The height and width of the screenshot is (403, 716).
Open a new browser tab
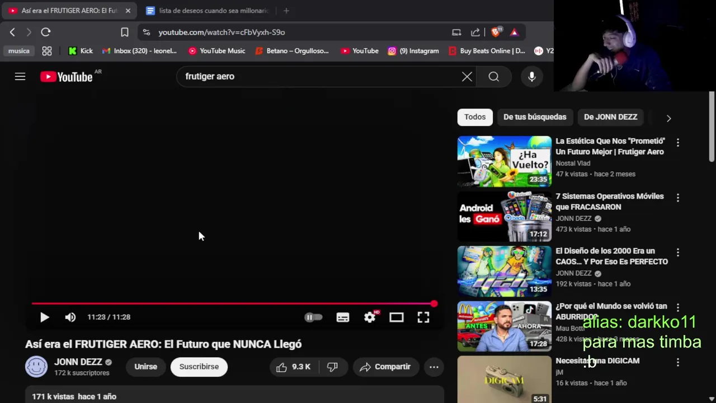286,11
